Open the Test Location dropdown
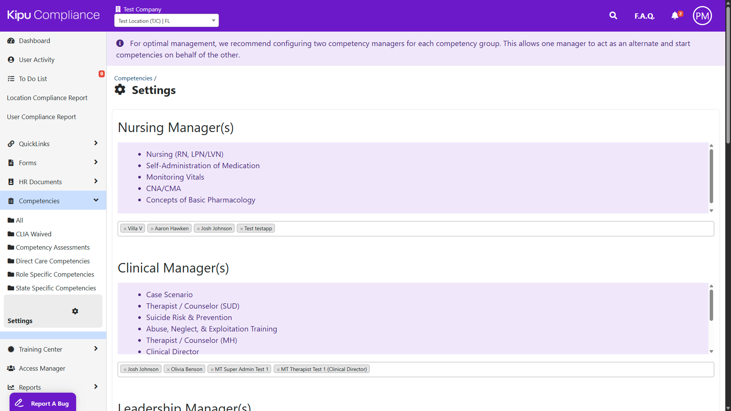731x411 pixels. tap(166, 21)
